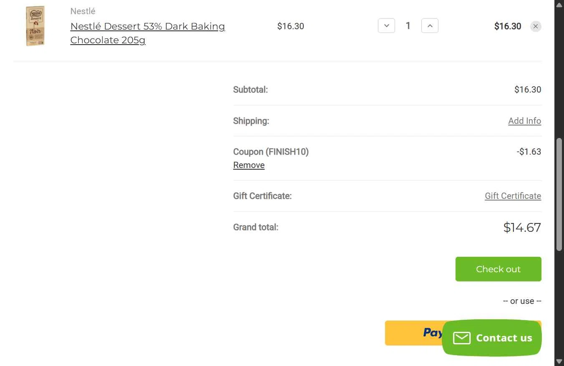Click the envelope icon in Contact us
This screenshot has height=366, width=564.
pos(462,338)
